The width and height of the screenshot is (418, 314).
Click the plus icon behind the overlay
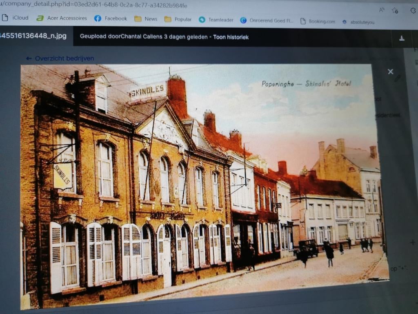(413, 242)
